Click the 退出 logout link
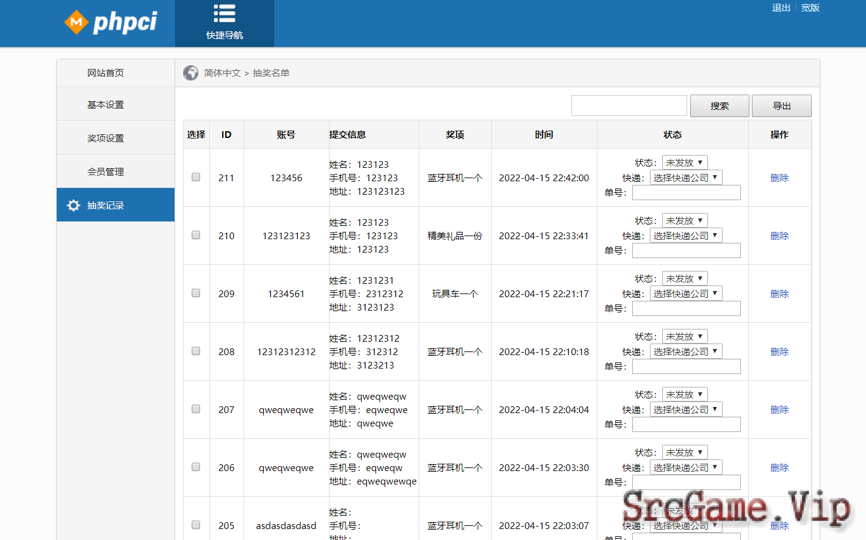Image resolution: width=866 pixels, height=540 pixels. coord(781,8)
